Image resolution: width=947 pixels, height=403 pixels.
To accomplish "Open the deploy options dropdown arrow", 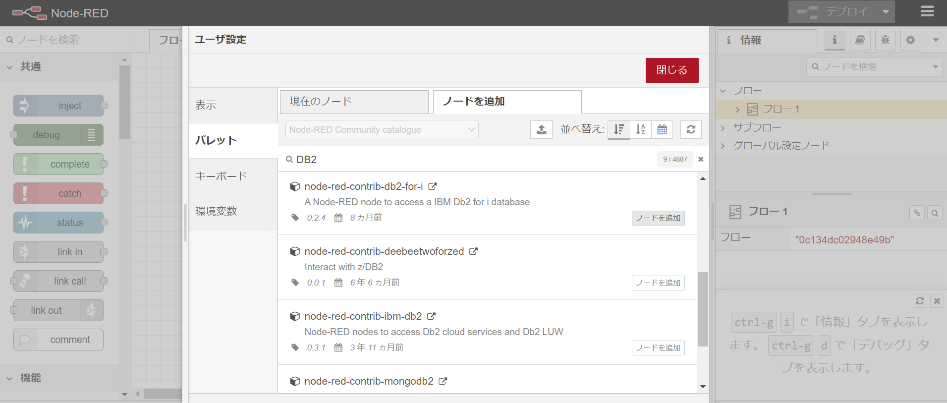I will point(886,11).
